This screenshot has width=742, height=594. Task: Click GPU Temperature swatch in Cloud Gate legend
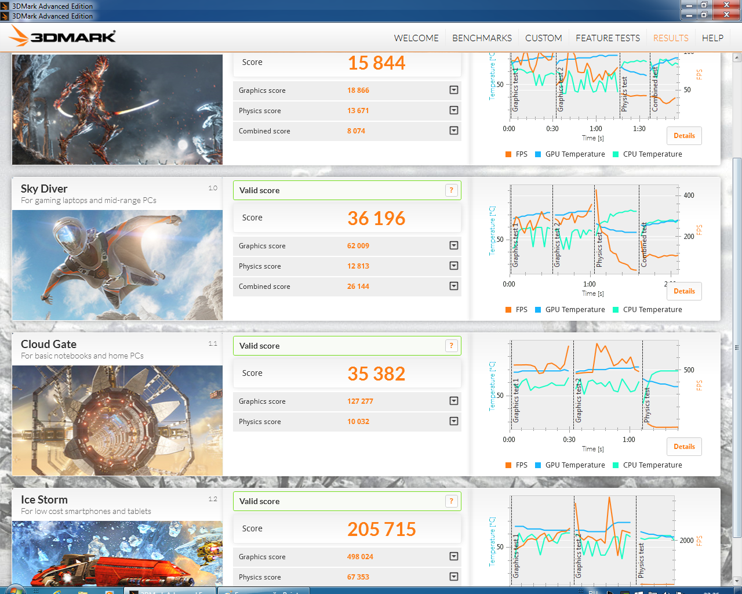[x=538, y=465]
